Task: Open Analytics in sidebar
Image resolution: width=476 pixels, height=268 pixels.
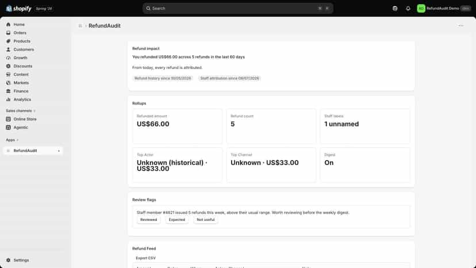Action: [x=22, y=99]
